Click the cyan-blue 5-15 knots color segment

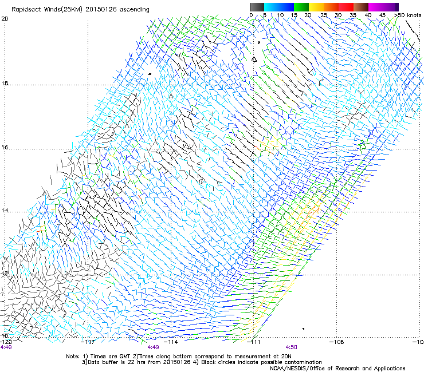point(279,7)
